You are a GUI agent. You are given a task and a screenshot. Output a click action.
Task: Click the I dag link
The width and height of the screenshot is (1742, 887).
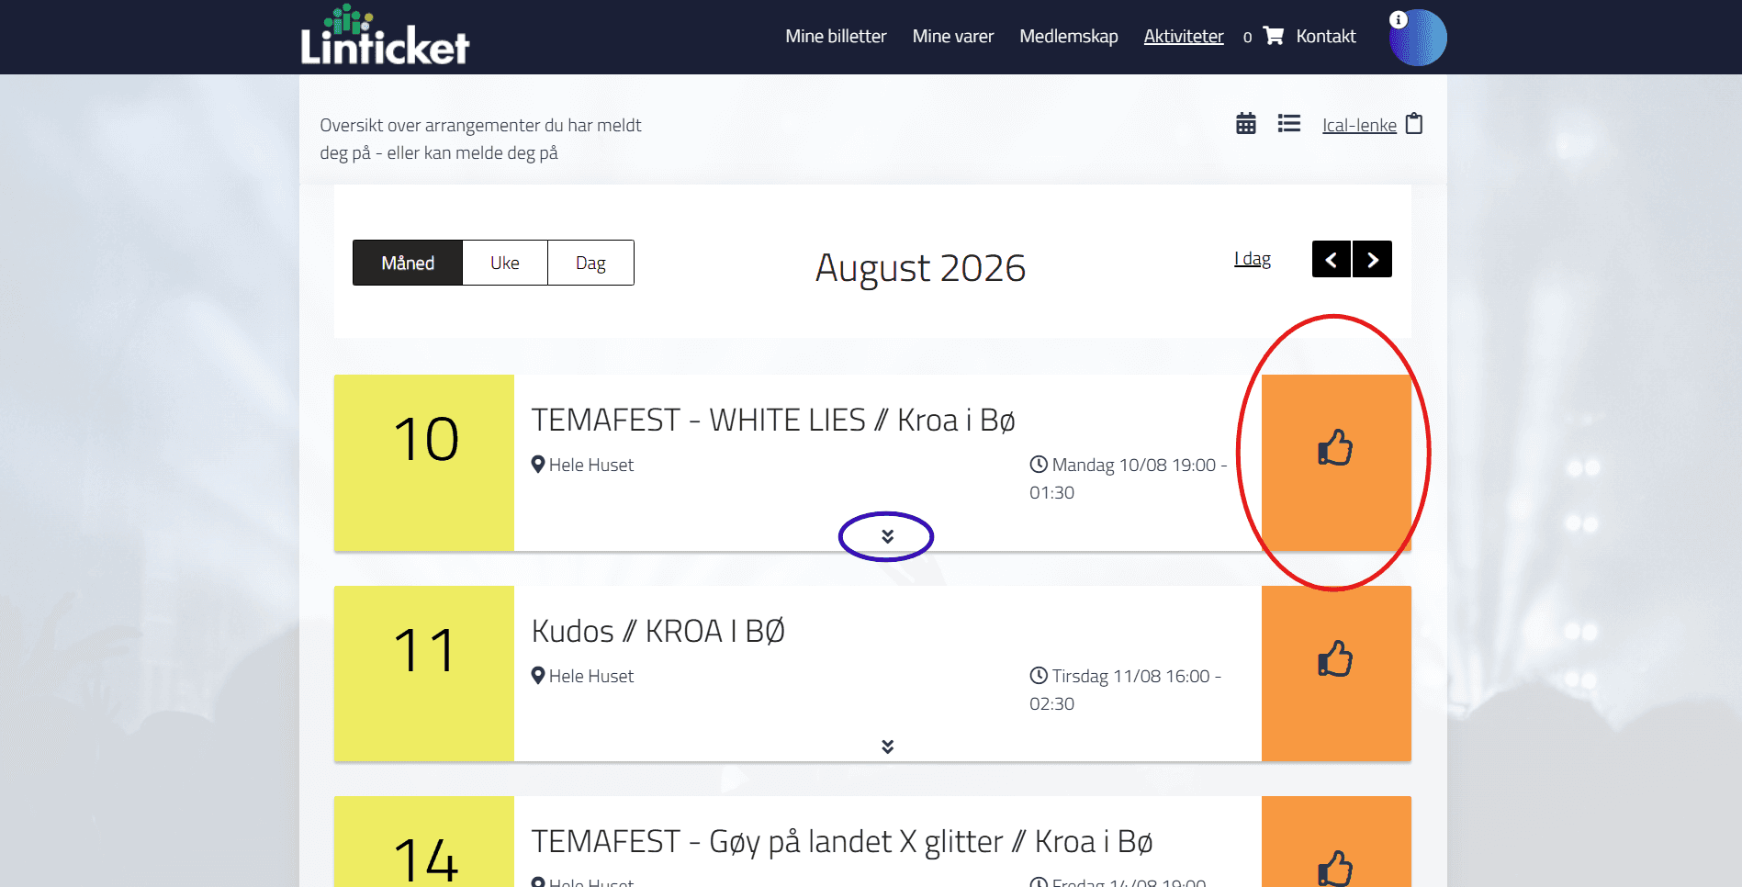point(1253,259)
